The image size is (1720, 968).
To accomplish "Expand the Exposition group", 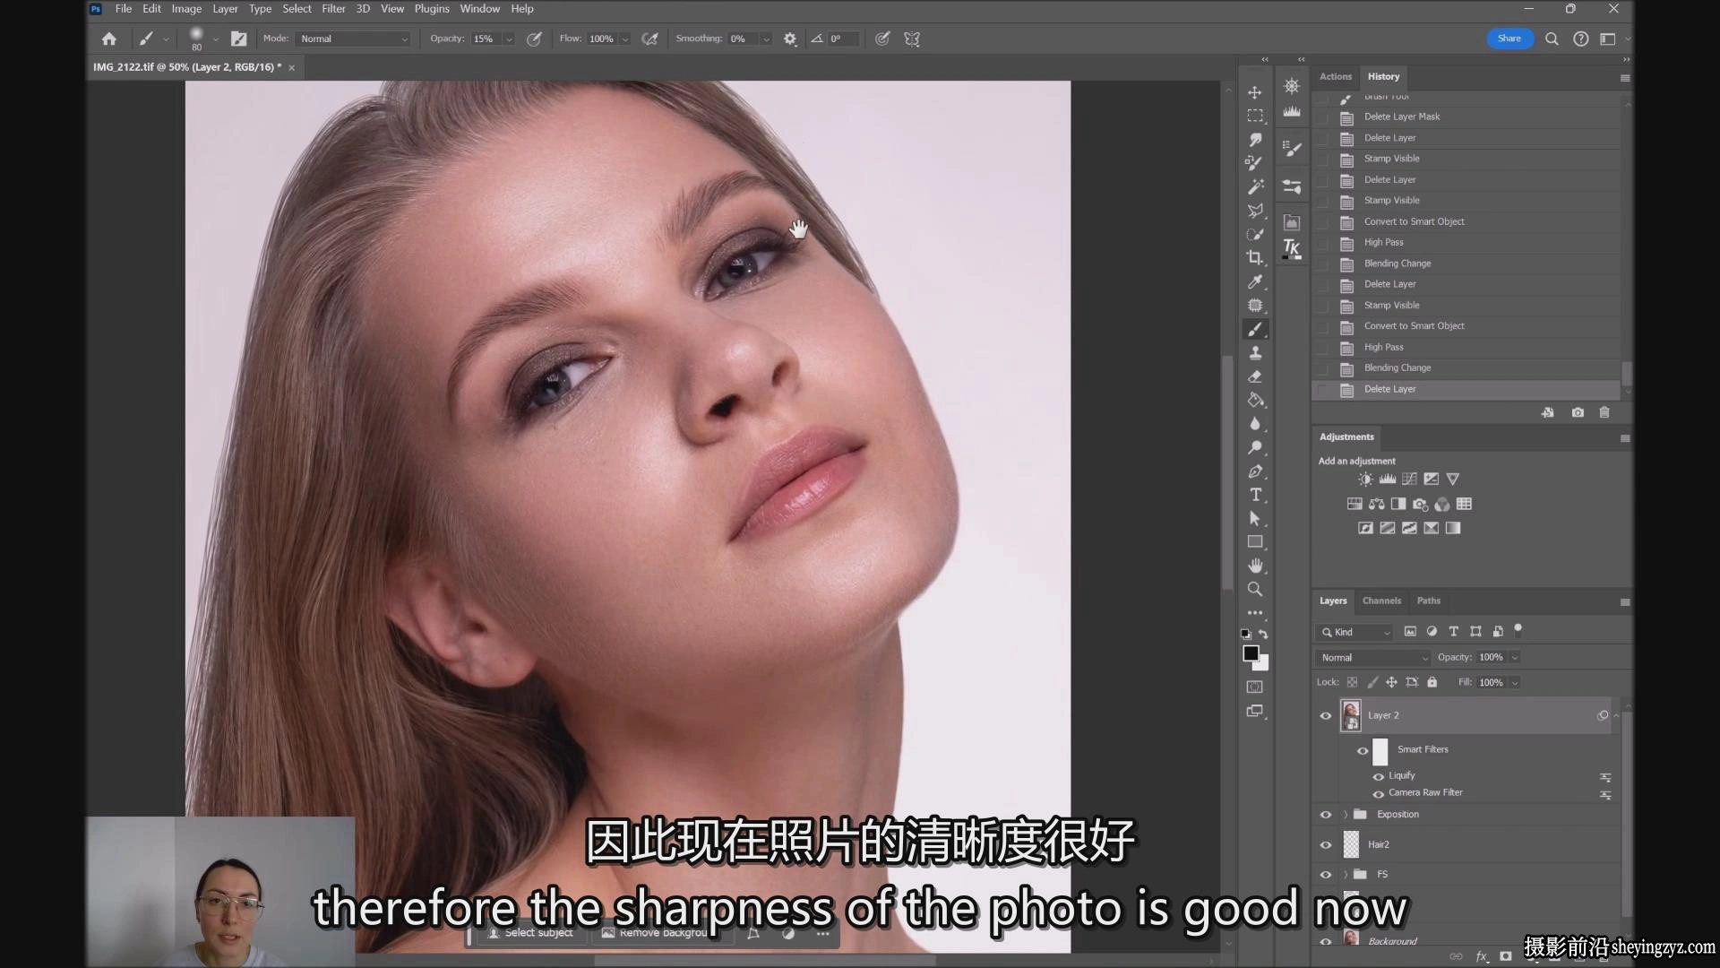I will click(x=1346, y=815).
